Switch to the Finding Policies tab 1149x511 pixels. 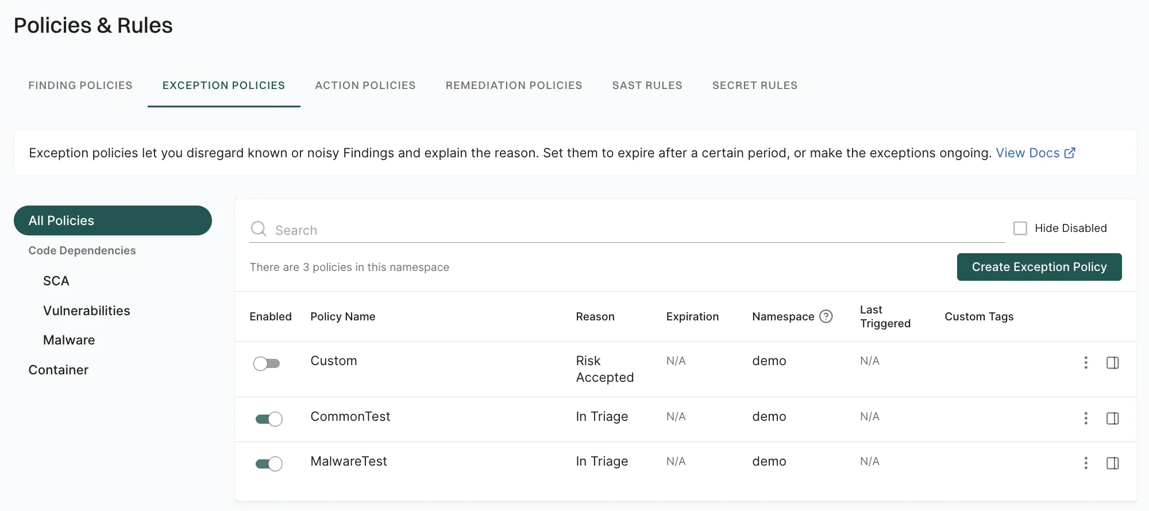[80, 85]
